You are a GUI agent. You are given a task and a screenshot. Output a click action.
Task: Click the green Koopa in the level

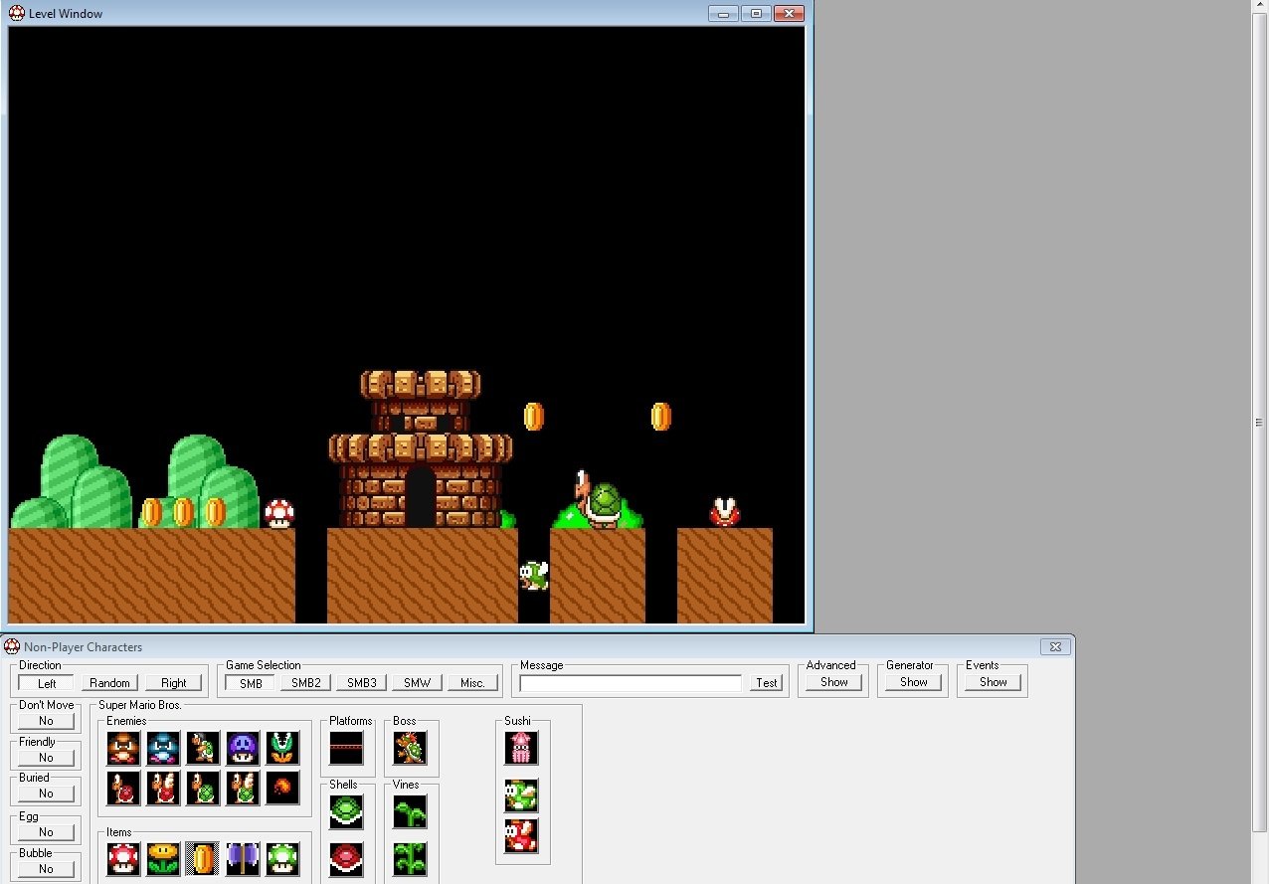click(x=599, y=499)
